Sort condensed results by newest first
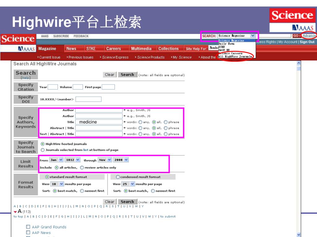Viewport: 317px width, 237px height. (153, 191)
